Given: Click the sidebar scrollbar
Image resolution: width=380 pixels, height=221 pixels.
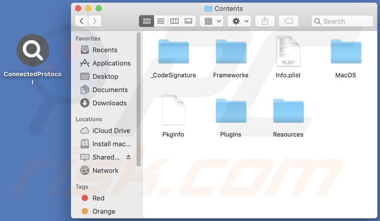Looking at the screenshot, I should [x=139, y=100].
